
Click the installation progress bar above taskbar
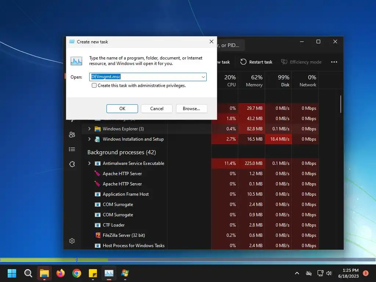tap(188, 260)
